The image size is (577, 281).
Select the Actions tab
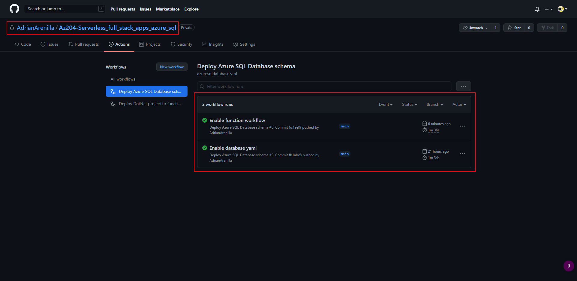119,44
